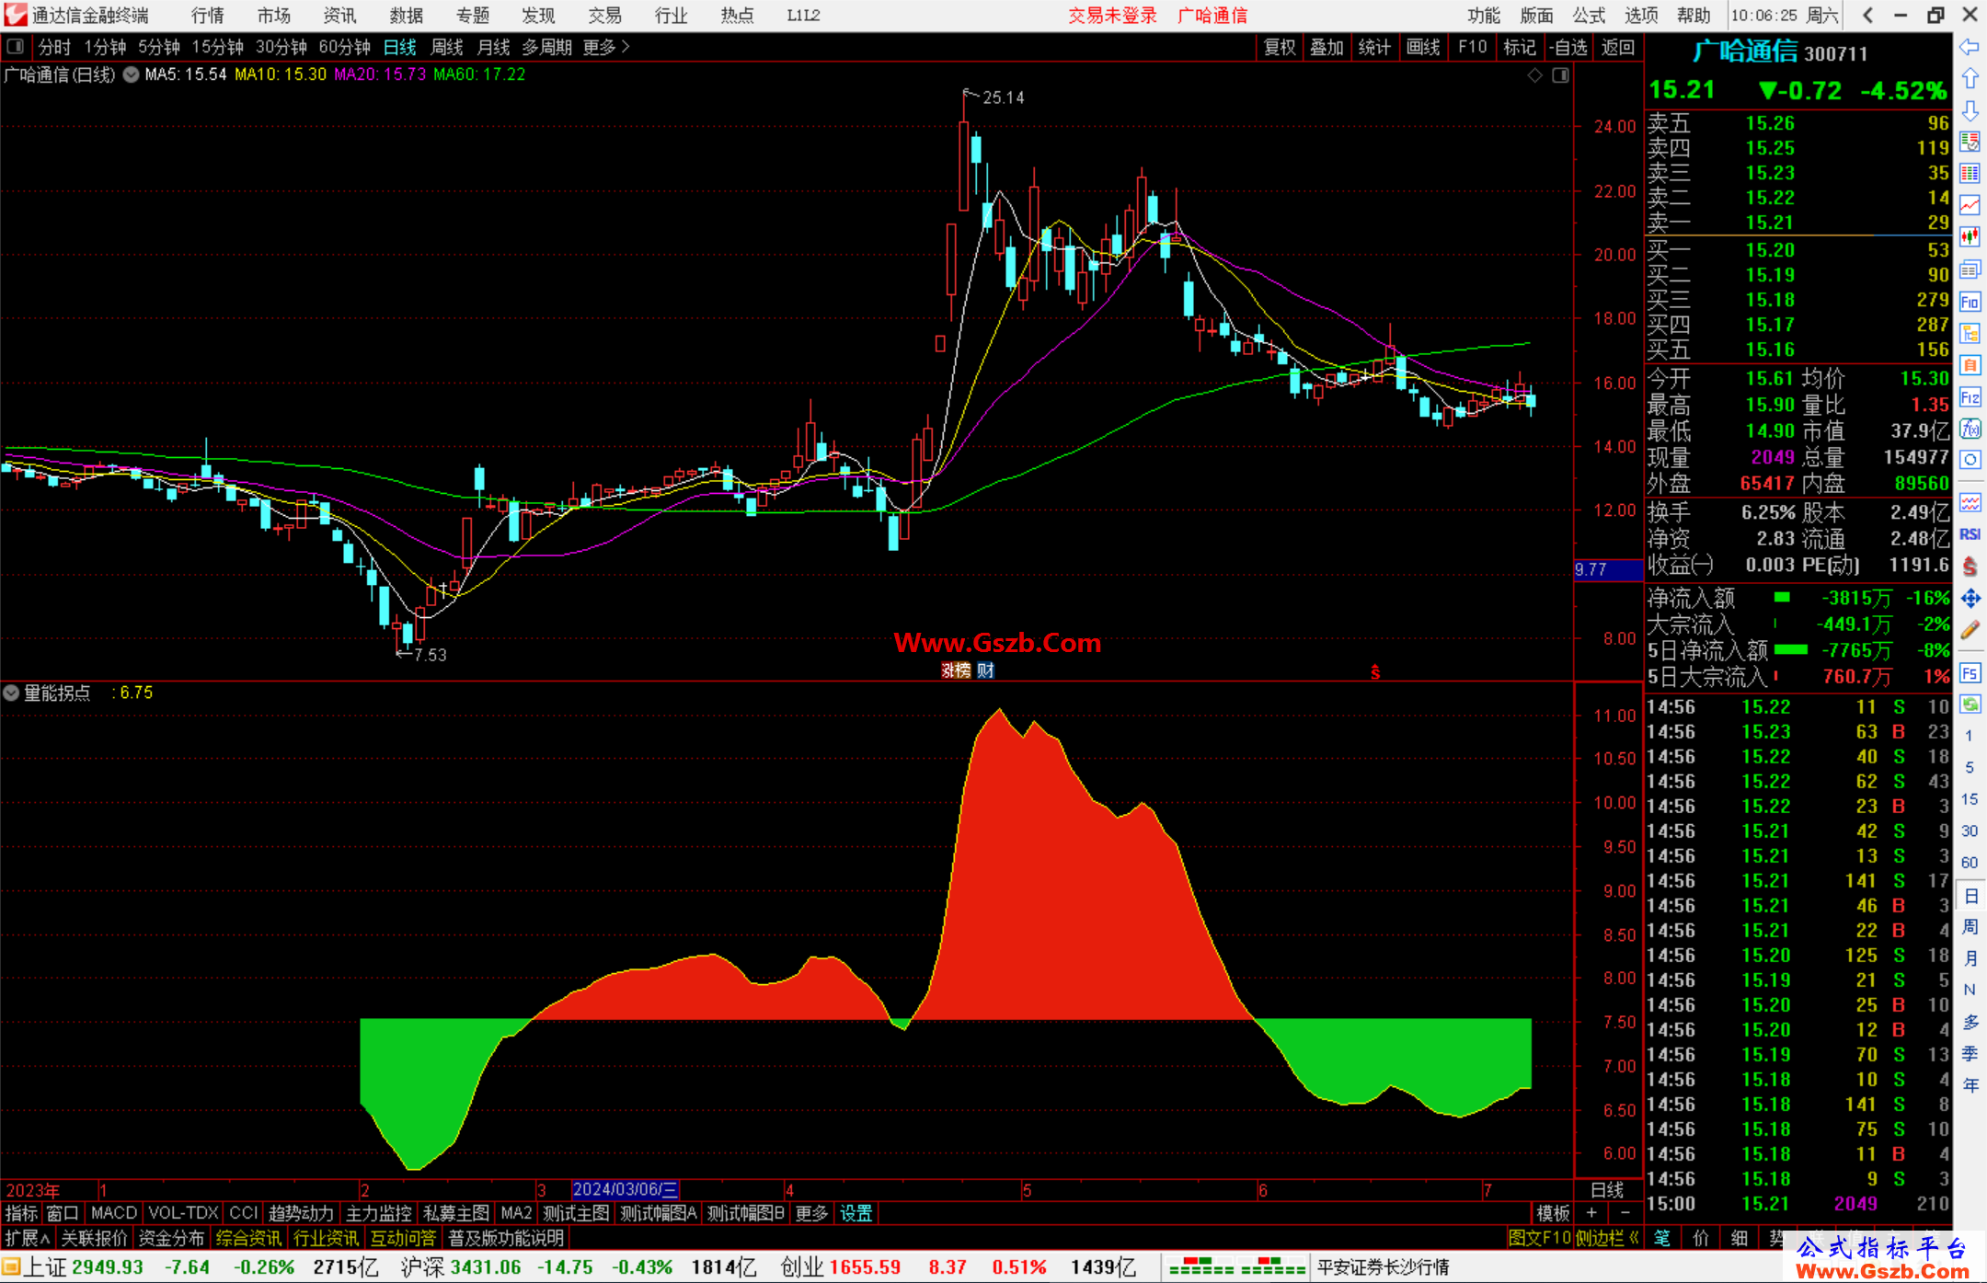Image resolution: width=1987 pixels, height=1283 pixels.
Task: Open the orange document sidebar icon
Action: 1970,365
